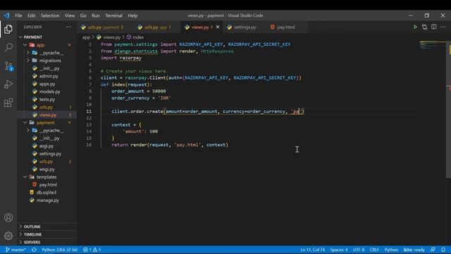Click the editor minimap
451x254 pixels.
click(x=432, y=45)
